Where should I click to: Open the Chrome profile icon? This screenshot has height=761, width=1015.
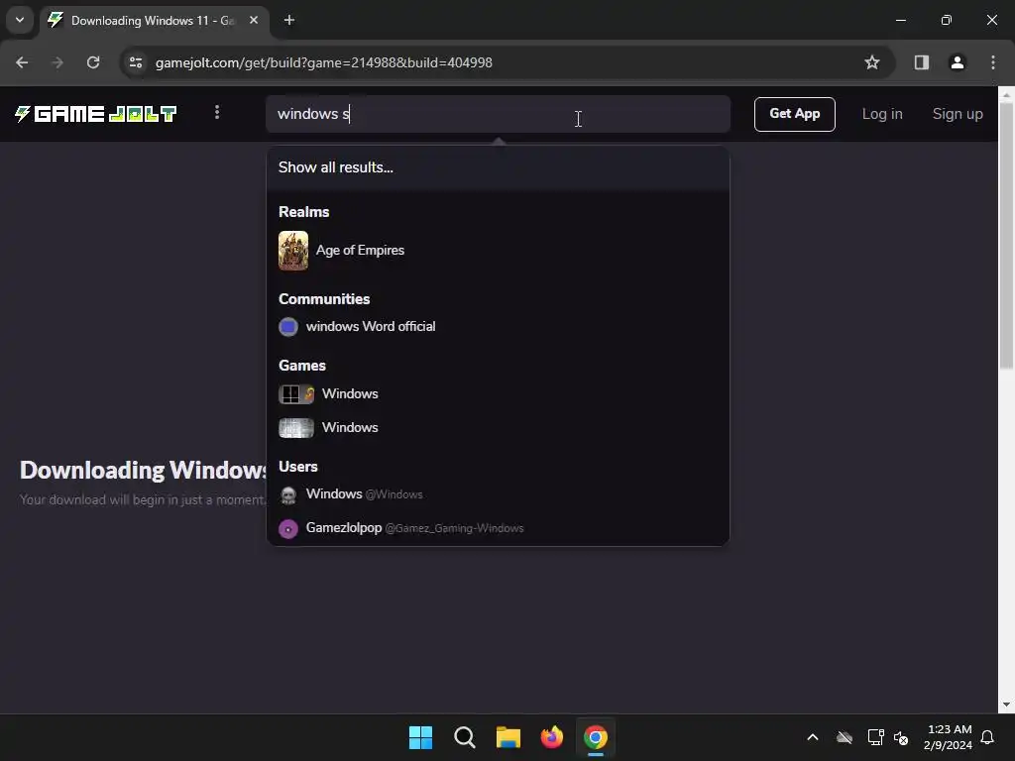957,62
